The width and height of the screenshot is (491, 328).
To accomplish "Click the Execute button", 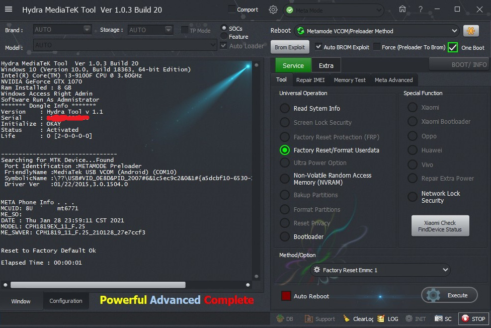I will point(449,295).
